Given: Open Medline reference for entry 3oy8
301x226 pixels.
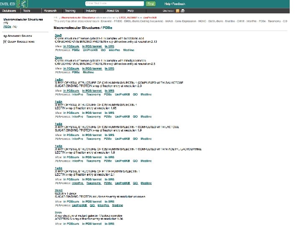Looking at the screenshot, I should pos(129,50).
